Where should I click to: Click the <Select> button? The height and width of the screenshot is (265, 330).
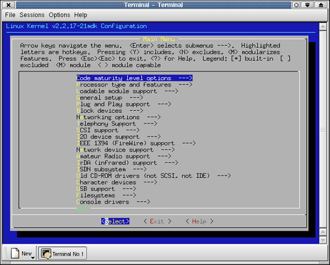point(115,221)
